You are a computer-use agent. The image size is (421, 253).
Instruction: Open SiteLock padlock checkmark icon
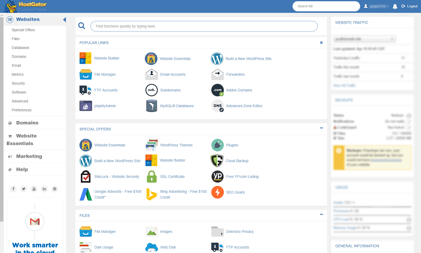coord(85,177)
